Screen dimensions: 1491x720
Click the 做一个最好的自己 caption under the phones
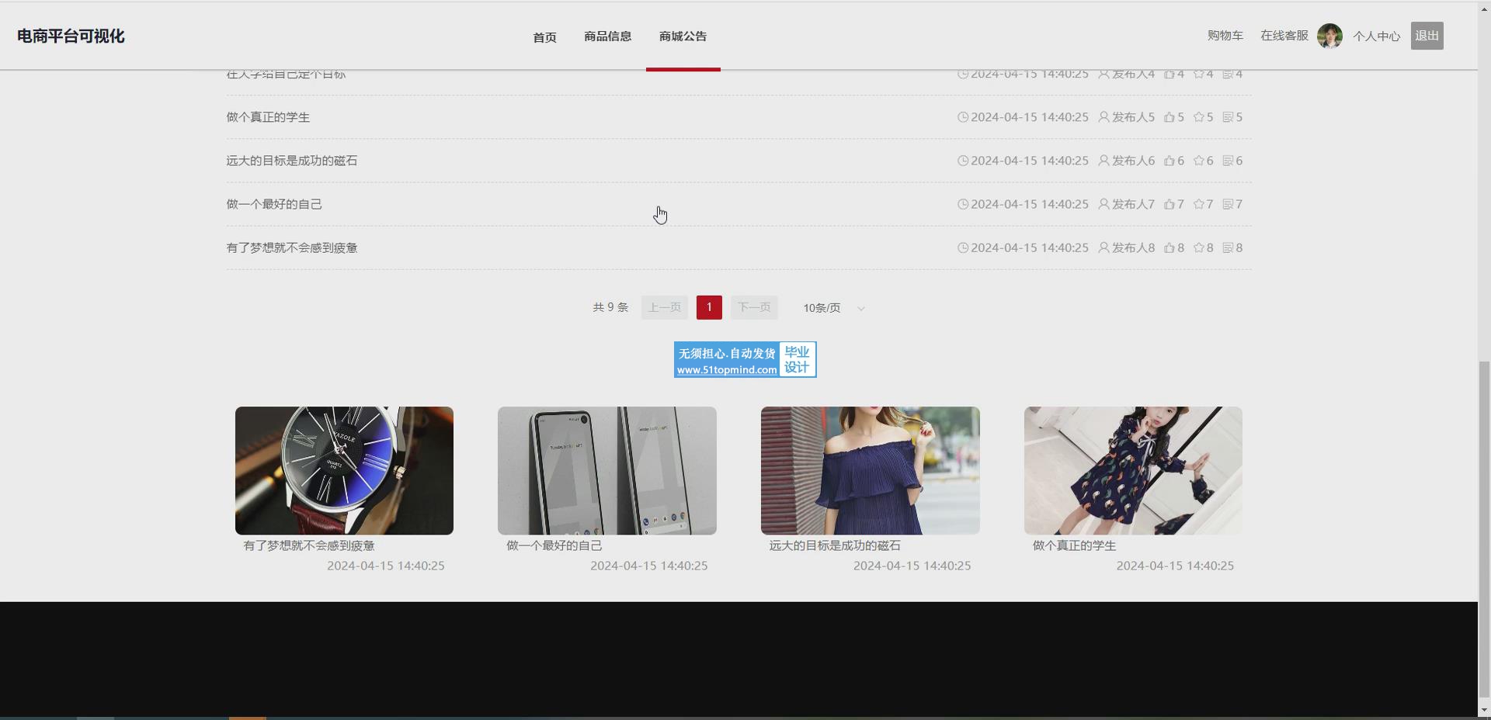click(554, 545)
